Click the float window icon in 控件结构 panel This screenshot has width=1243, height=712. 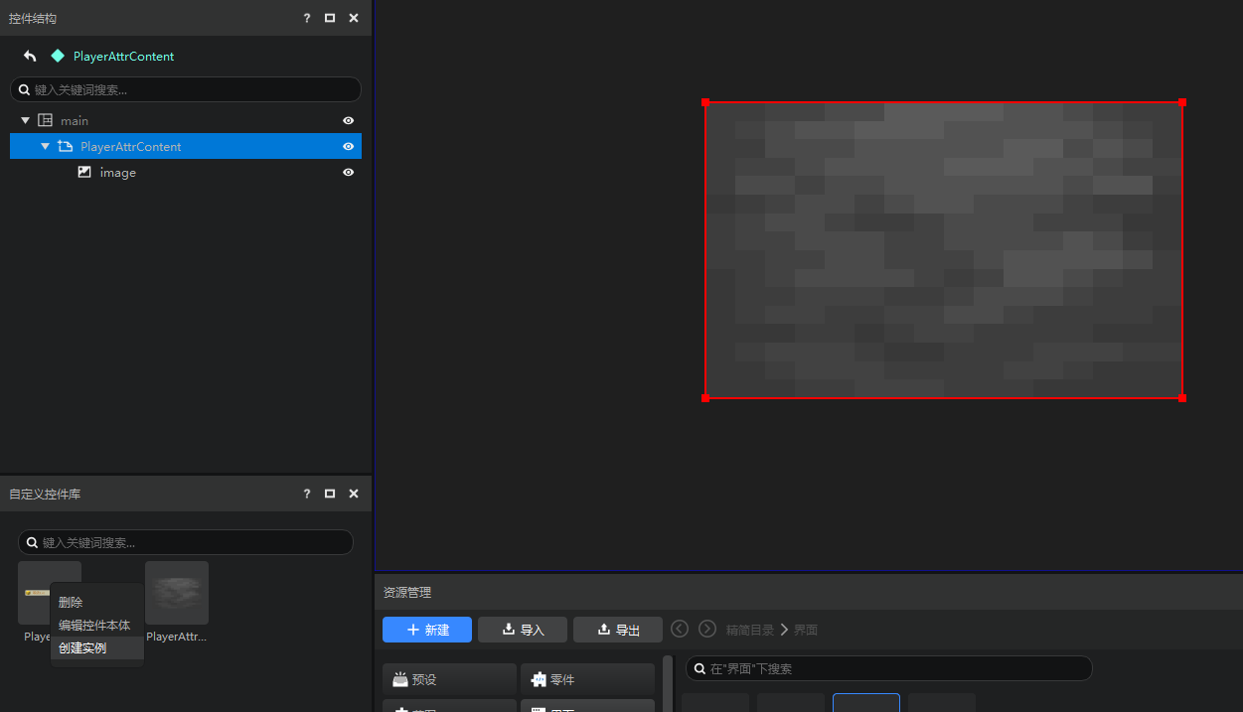coord(330,18)
